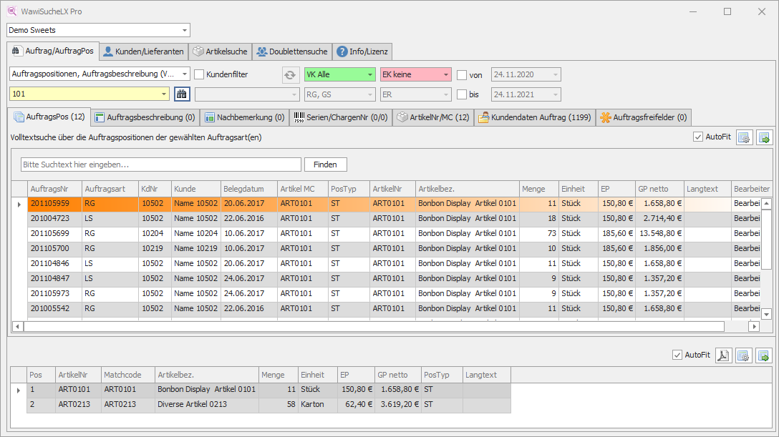This screenshot has width=779, height=437.
Task: Expand the Demo Sweets database dropdown
Action: pos(185,30)
